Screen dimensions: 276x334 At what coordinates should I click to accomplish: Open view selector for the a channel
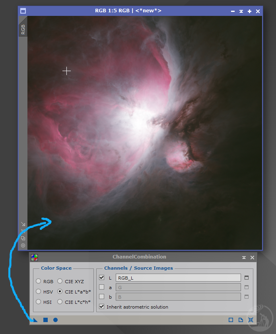coord(247,287)
